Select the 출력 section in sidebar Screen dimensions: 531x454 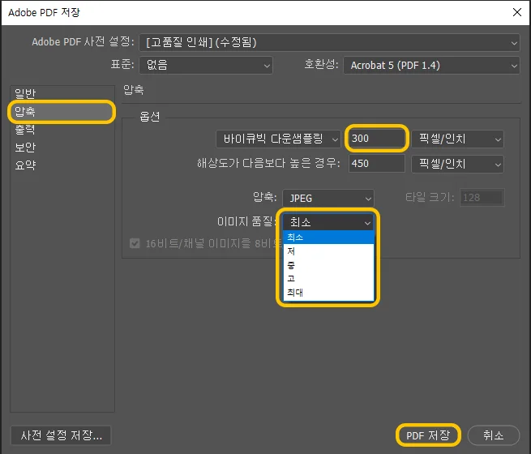pos(62,130)
